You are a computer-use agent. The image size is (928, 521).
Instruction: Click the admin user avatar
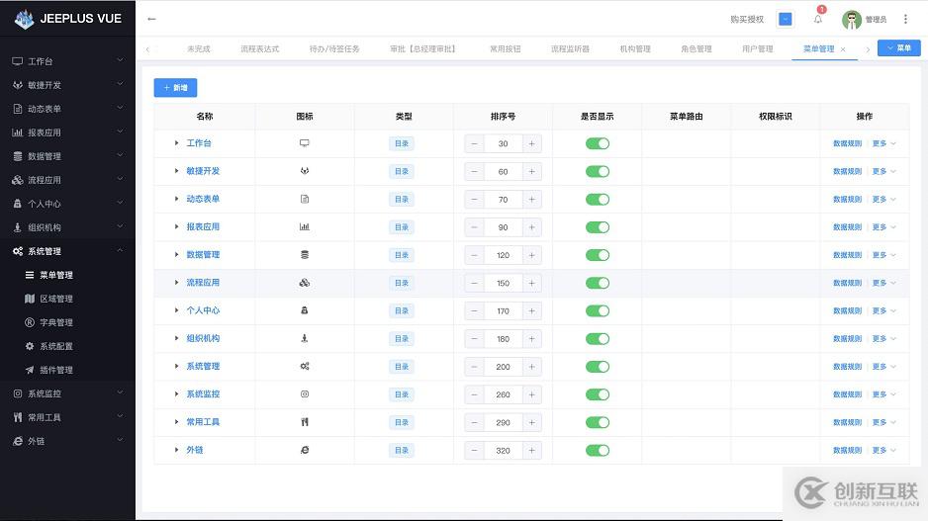pos(851,19)
